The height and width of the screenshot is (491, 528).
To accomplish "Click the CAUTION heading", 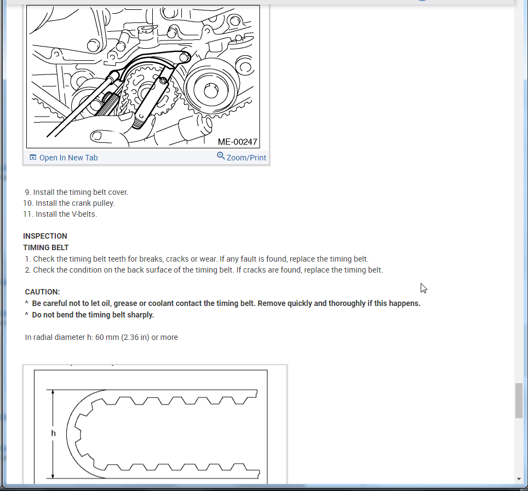I will pyautogui.click(x=42, y=292).
